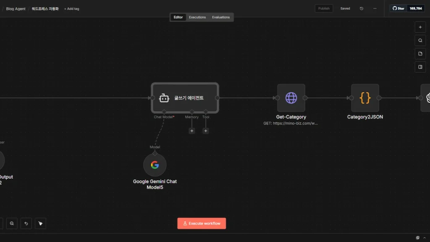Click the Publish button
The image size is (430, 242).
tap(324, 8)
